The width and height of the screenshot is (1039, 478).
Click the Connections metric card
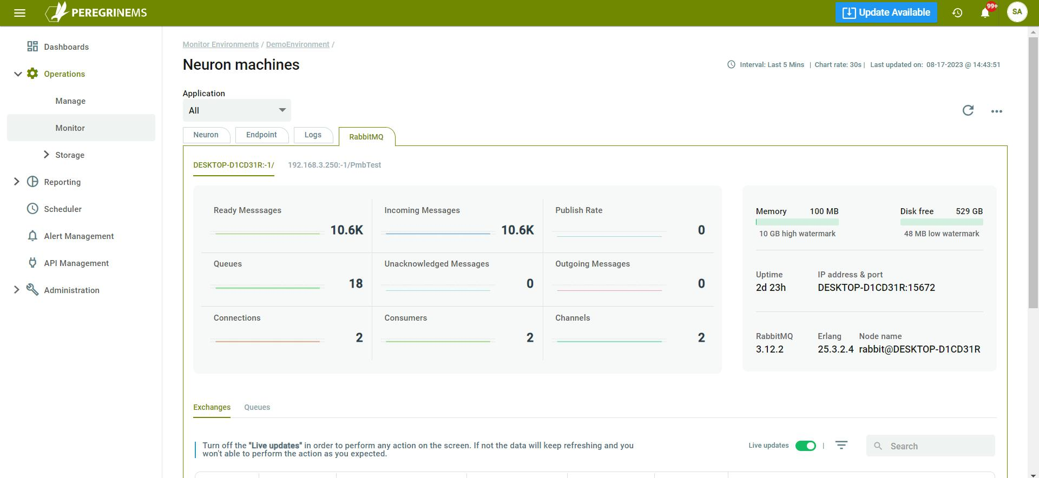[287, 333]
